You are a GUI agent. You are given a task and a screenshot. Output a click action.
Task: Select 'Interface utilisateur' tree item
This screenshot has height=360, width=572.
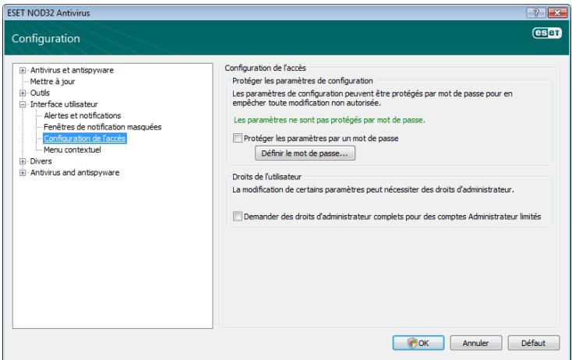tap(64, 104)
